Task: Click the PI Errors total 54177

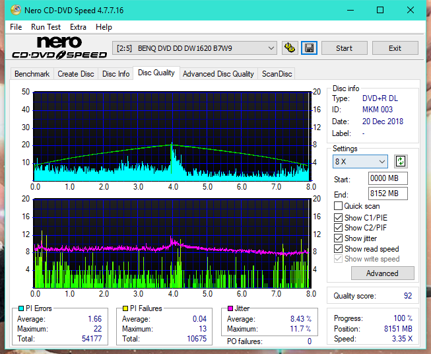Action: 92,339
